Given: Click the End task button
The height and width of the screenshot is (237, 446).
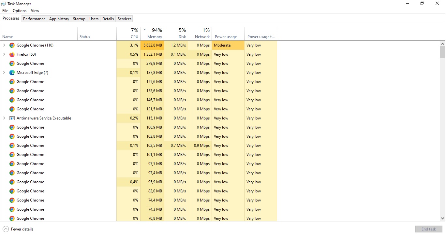Looking at the screenshot, I should tap(428, 229).
